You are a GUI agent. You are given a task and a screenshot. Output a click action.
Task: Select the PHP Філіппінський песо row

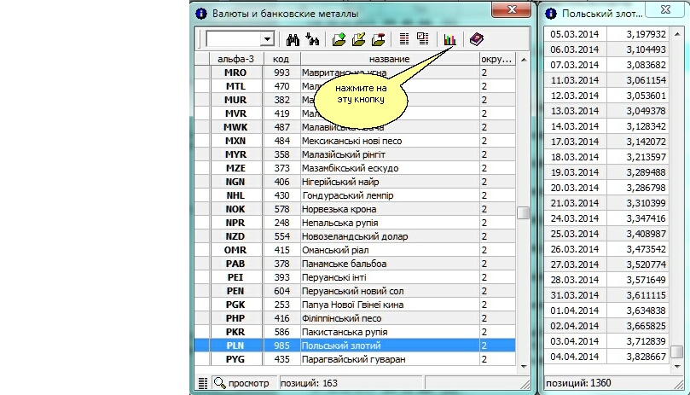point(355,318)
